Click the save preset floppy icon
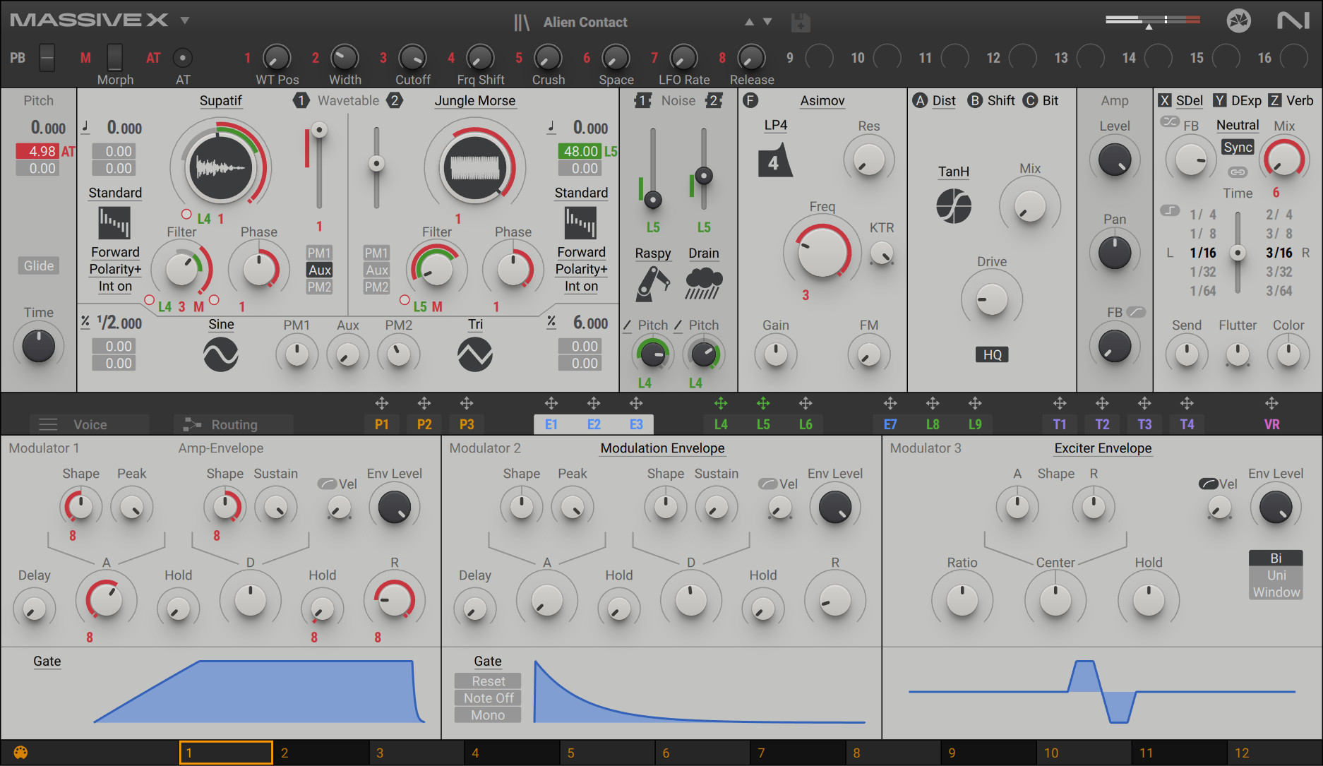 click(801, 23)
